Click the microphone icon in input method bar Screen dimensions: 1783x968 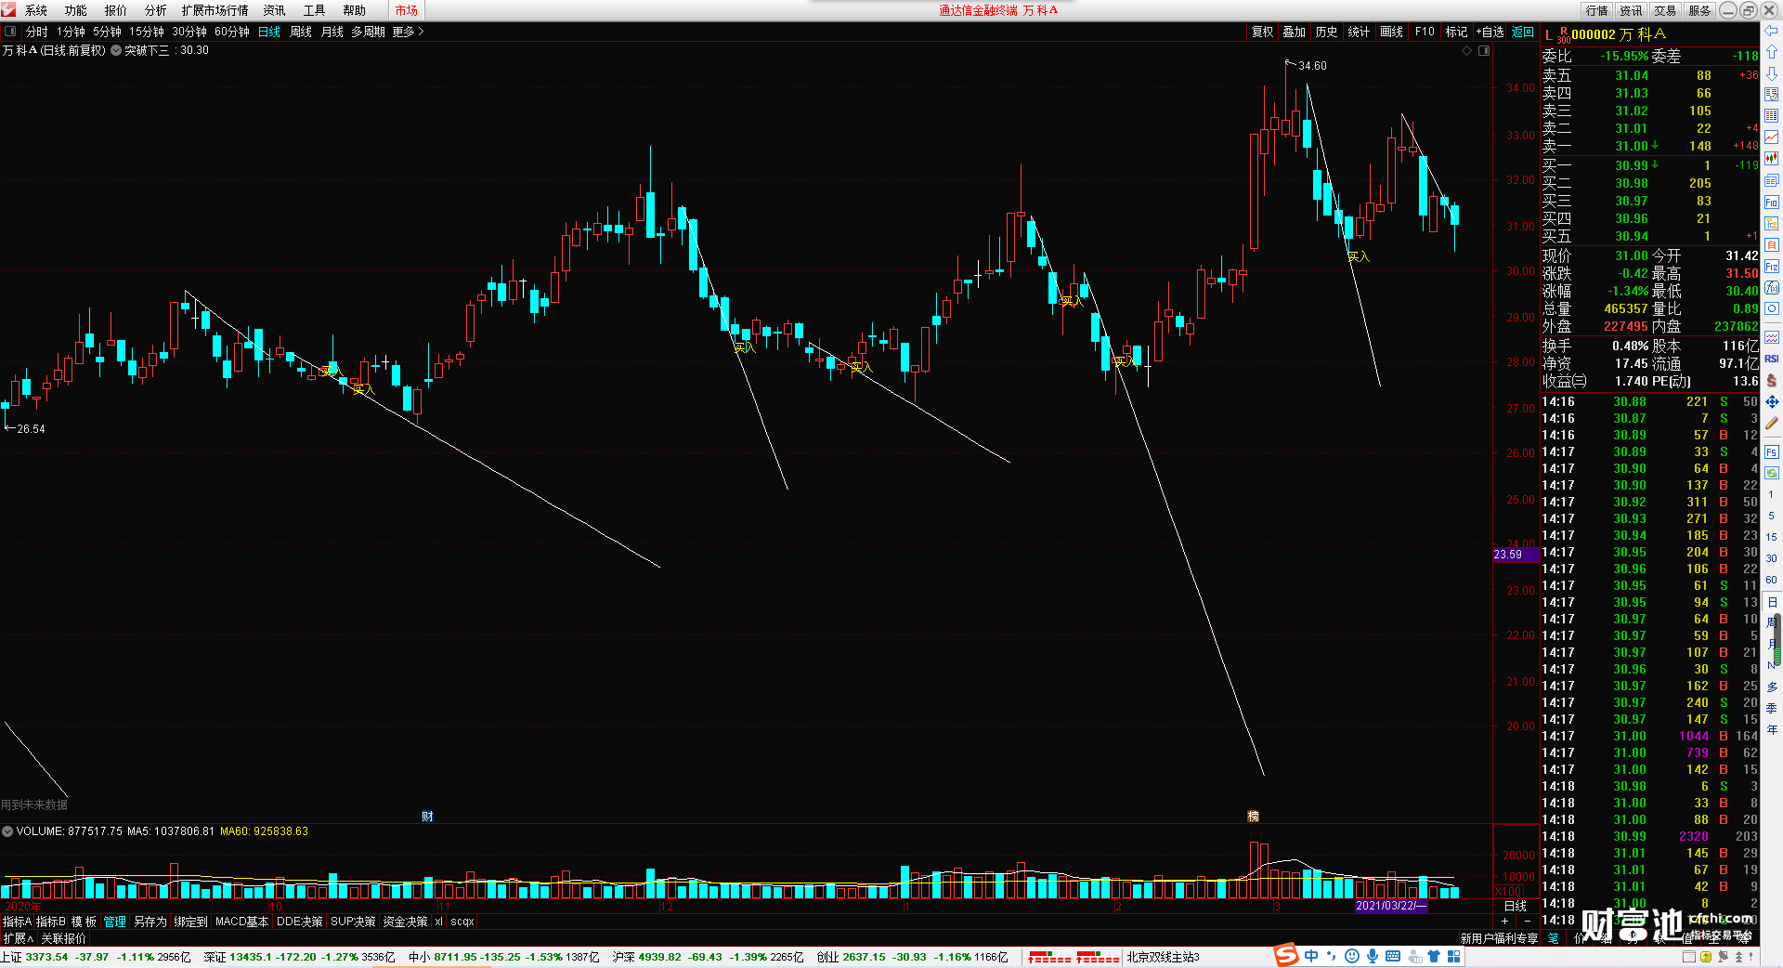click(x=1373, y=956)
